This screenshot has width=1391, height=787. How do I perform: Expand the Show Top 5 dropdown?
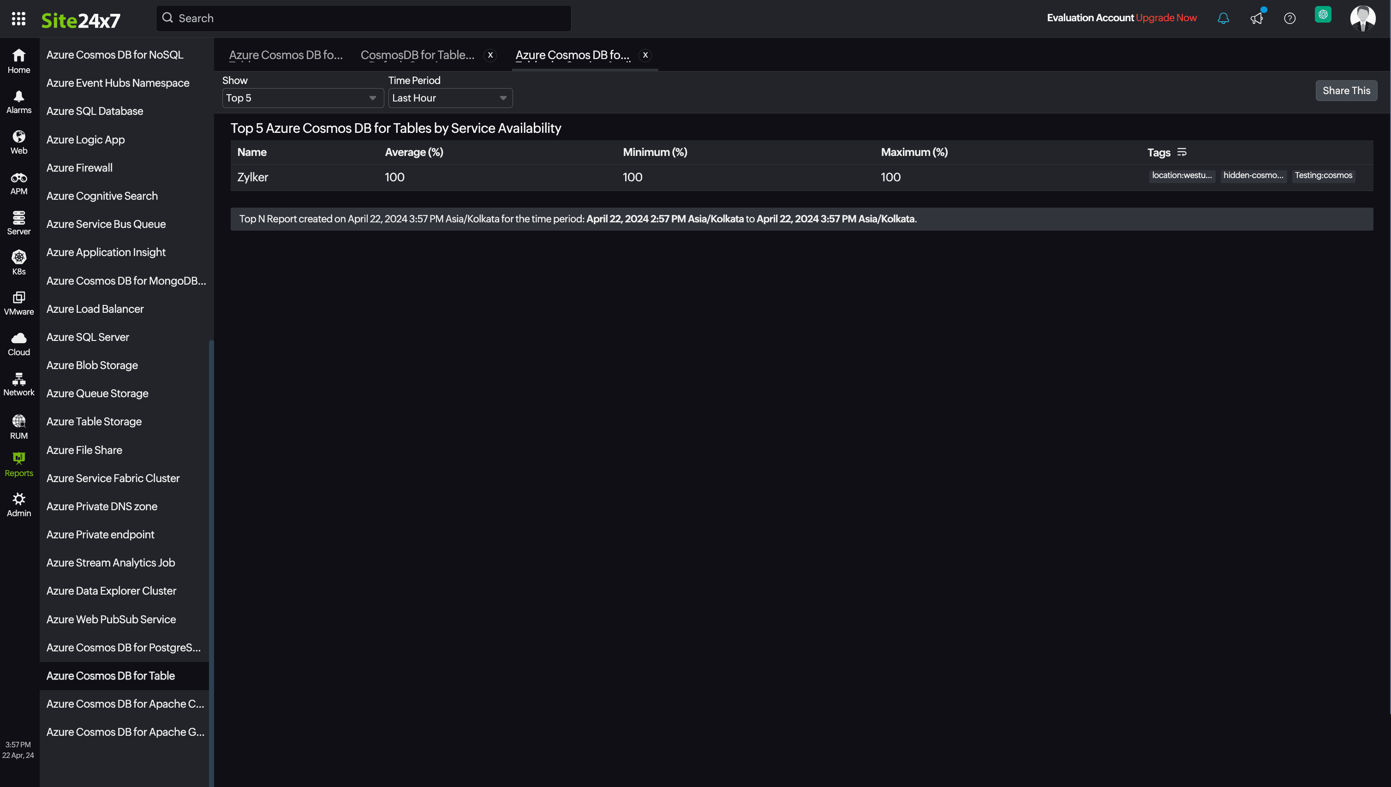point(303,98)
